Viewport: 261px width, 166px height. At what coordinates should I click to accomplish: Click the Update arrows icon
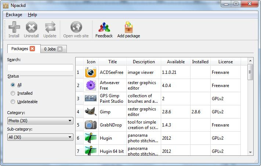pyautogui.click(x=50, y=27)
